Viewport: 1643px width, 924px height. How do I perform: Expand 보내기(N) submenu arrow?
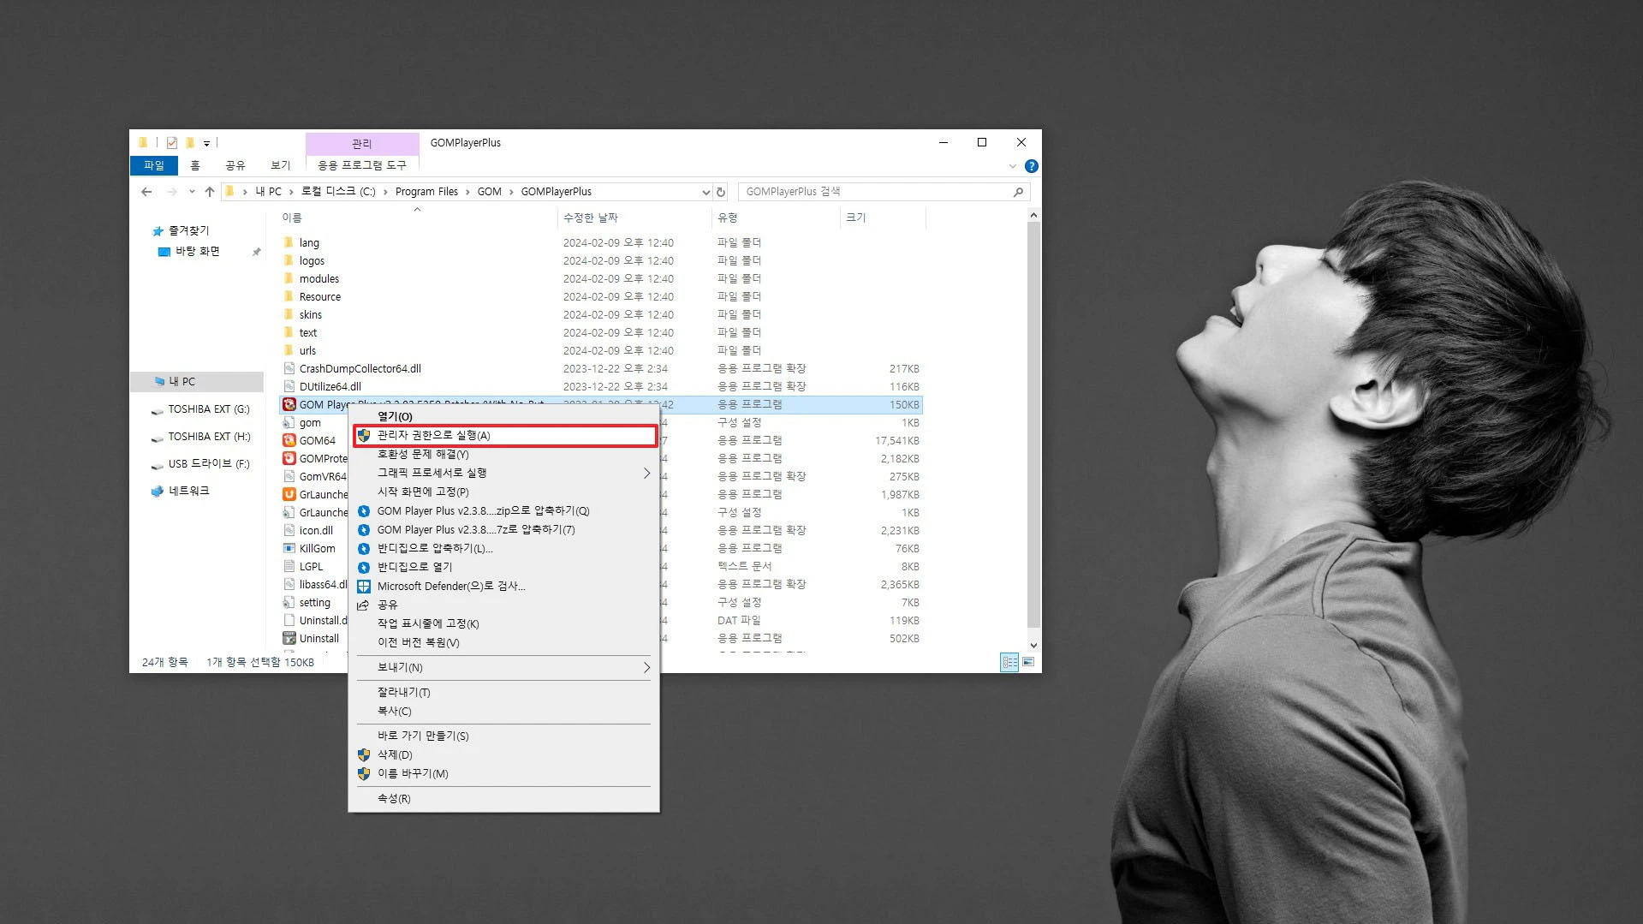pyautogui.click(x=646, y=667)
